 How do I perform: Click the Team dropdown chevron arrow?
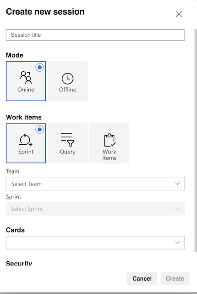click(177, 184)
